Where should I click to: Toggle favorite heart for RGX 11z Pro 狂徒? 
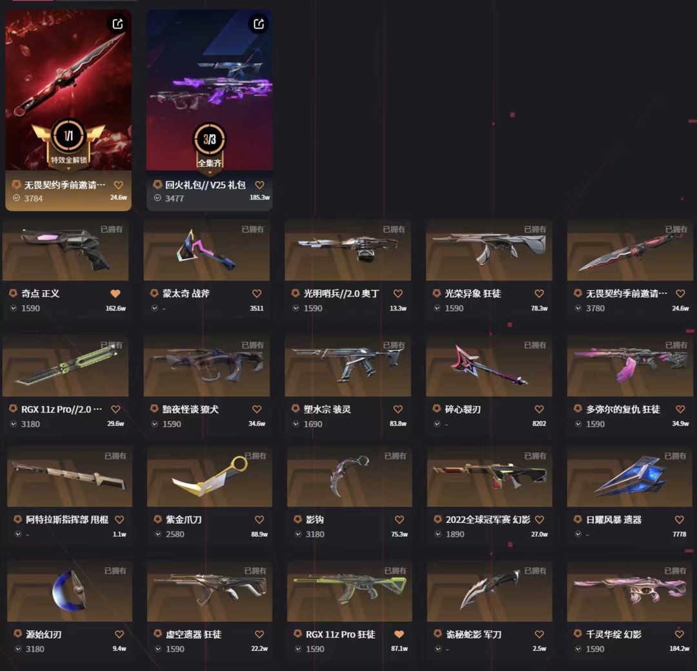click(399, 634)
